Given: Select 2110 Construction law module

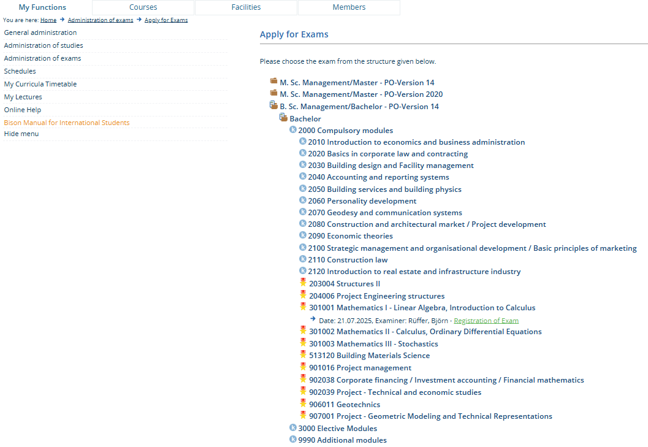Looking at the screenshot, I should pyautogui.click(x=348, y=260).
